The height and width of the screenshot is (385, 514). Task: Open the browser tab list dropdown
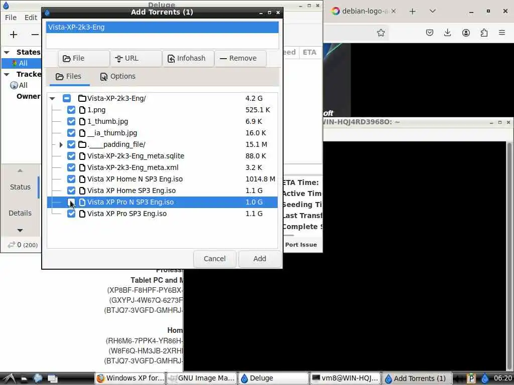click(433, 11)
